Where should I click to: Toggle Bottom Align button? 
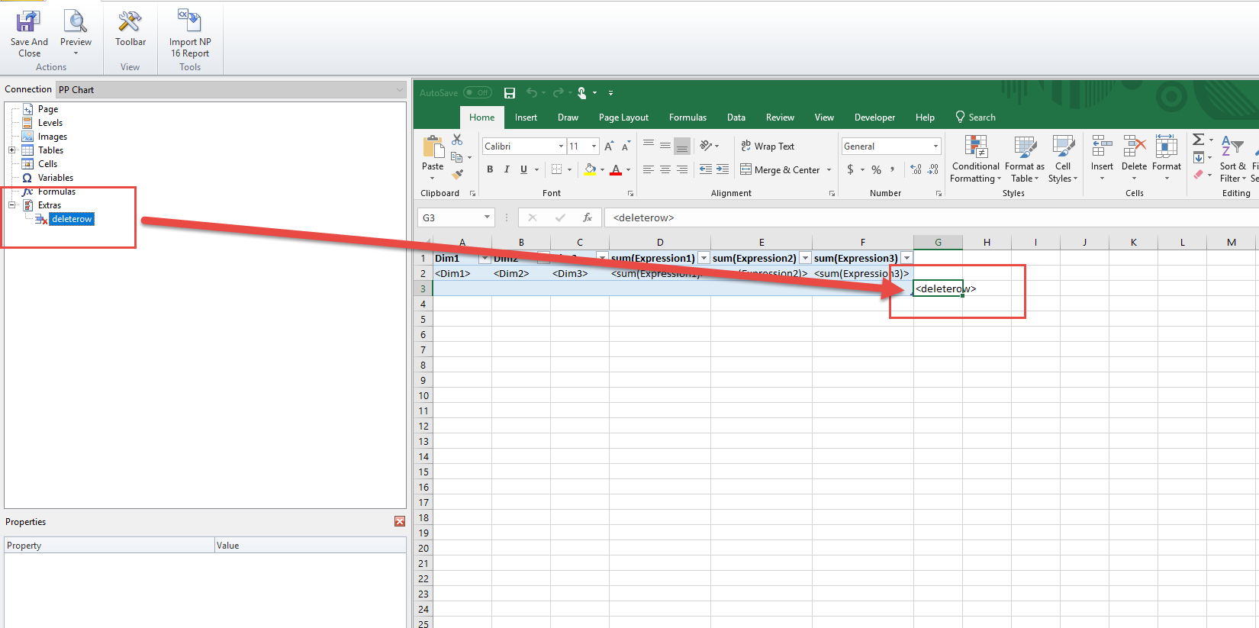[x=682, y=146]
